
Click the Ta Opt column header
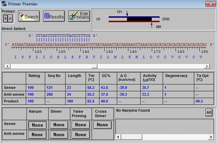[202, 77]
